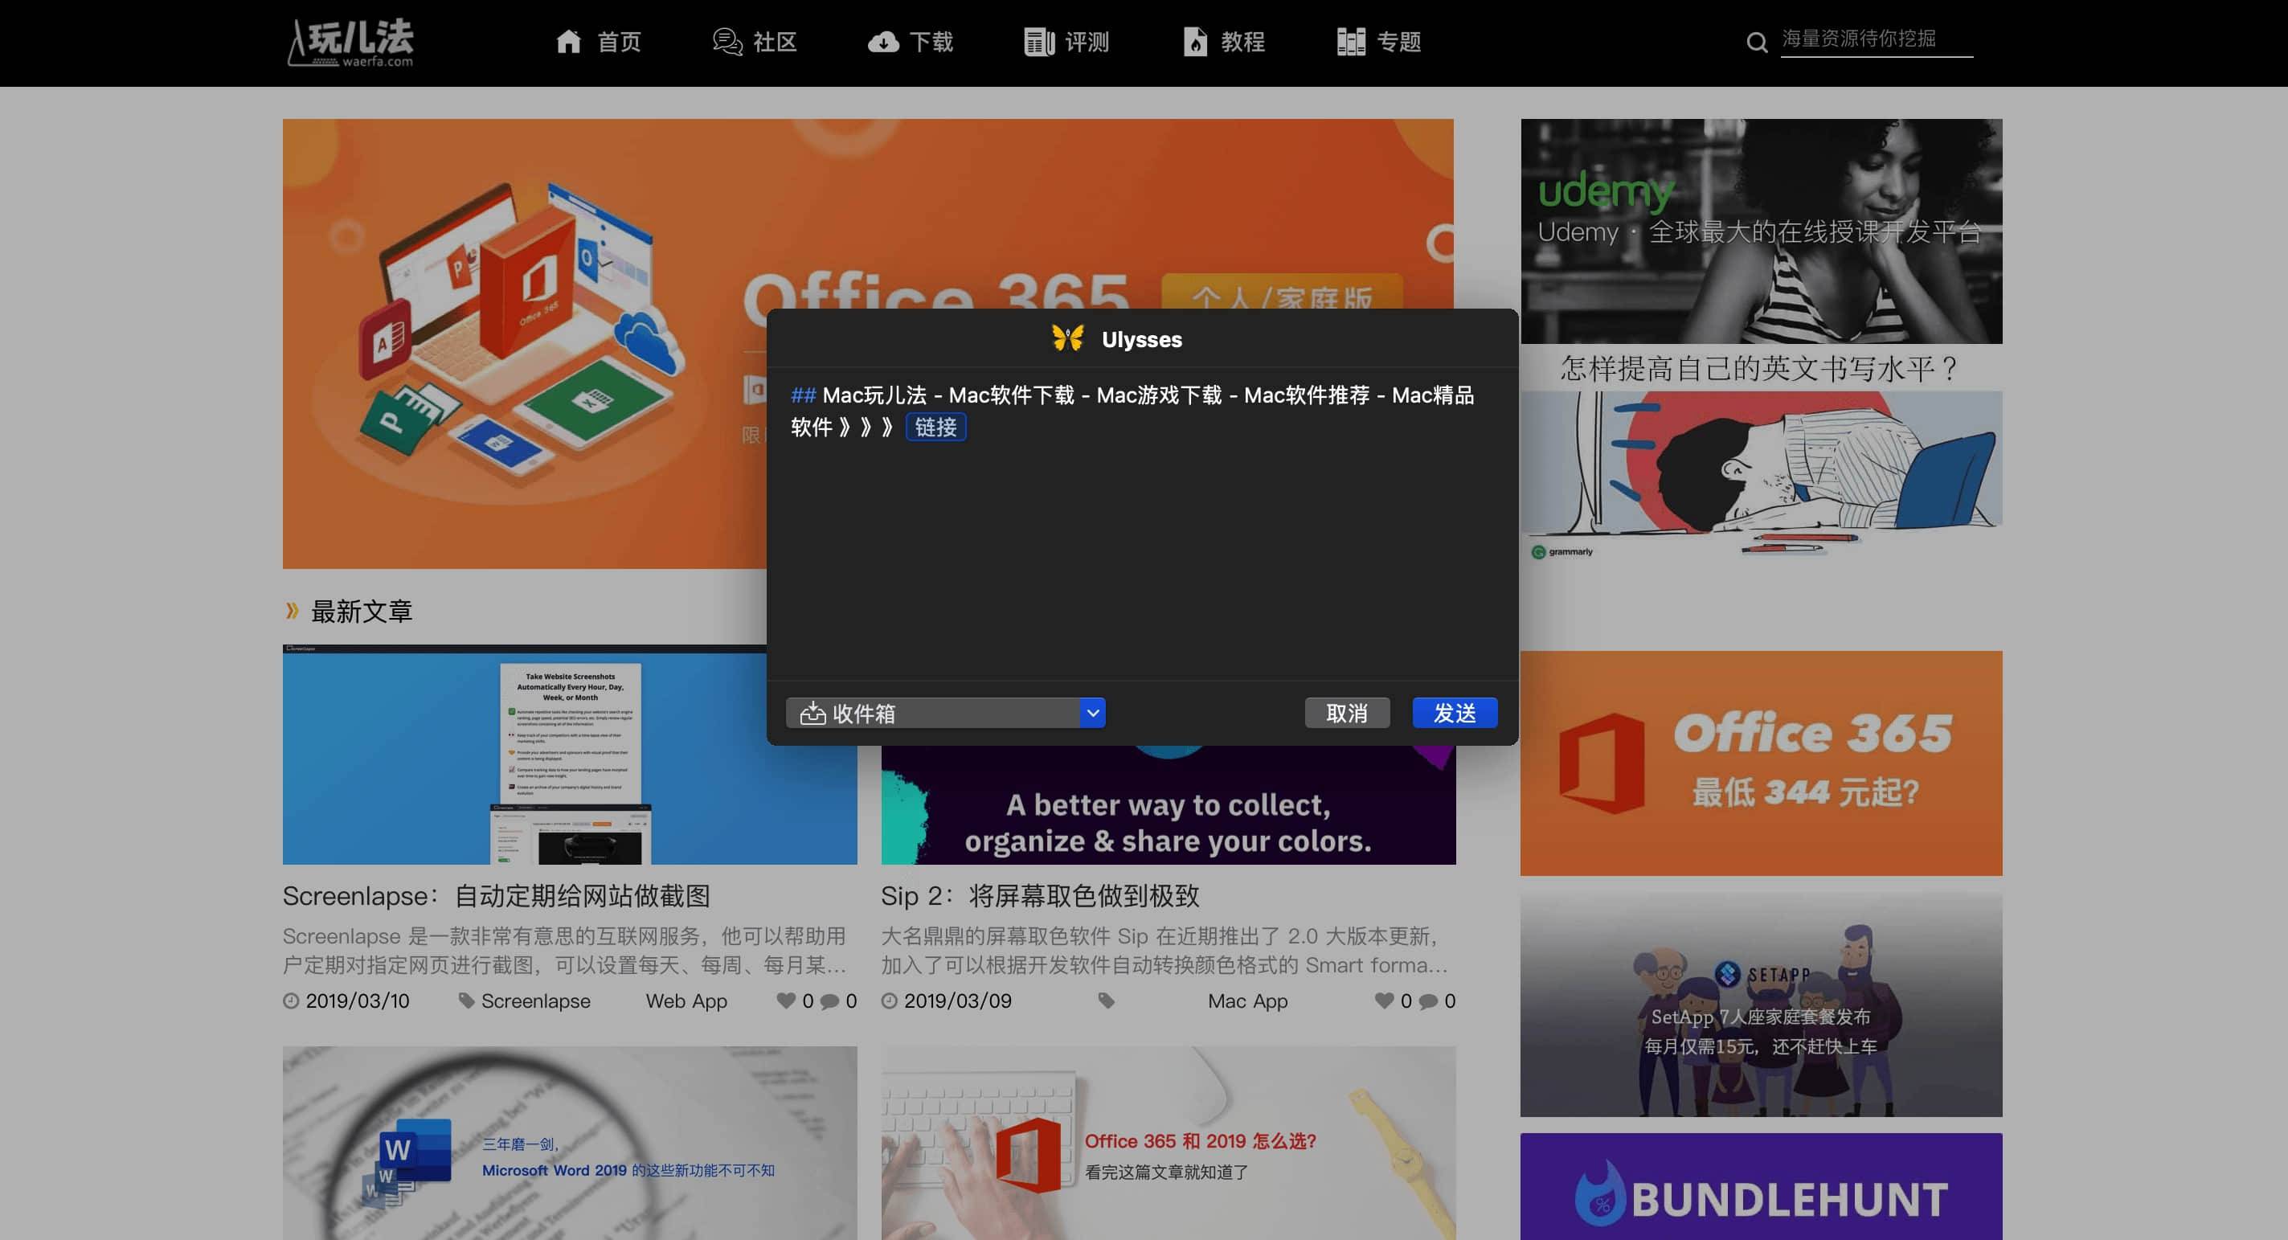Click the cloud download icon beside 下载
Image resolution: width=2288 pixels, height=1240 pixels.
point(883,42)
